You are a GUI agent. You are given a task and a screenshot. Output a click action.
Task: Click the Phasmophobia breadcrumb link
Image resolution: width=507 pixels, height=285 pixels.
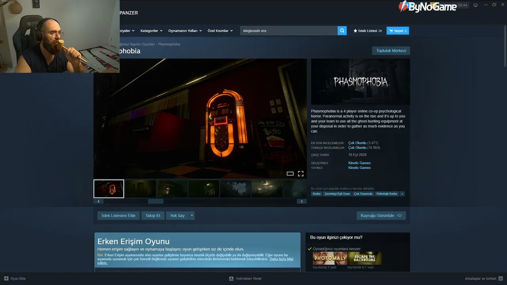tap(169, 44)
